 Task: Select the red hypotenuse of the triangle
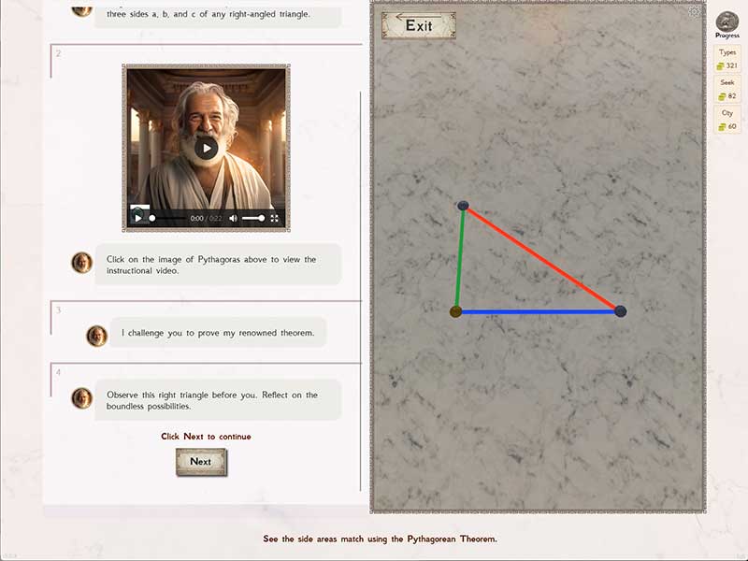pyautogui.click(x=542, y=259)
